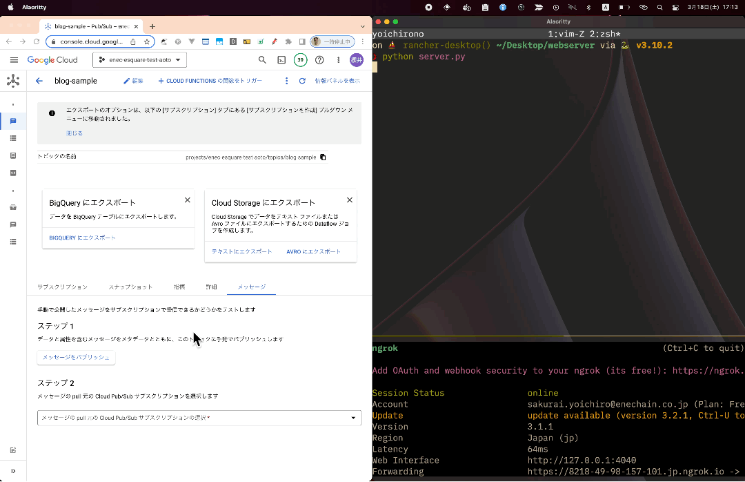Select the blog-sample Pub/Sub browser tab
The height and width of the screenshot is (482, 745).
coord(90,27)
